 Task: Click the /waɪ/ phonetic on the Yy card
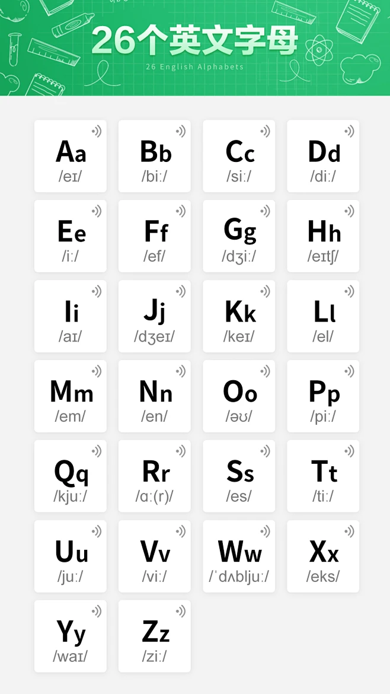71,656
